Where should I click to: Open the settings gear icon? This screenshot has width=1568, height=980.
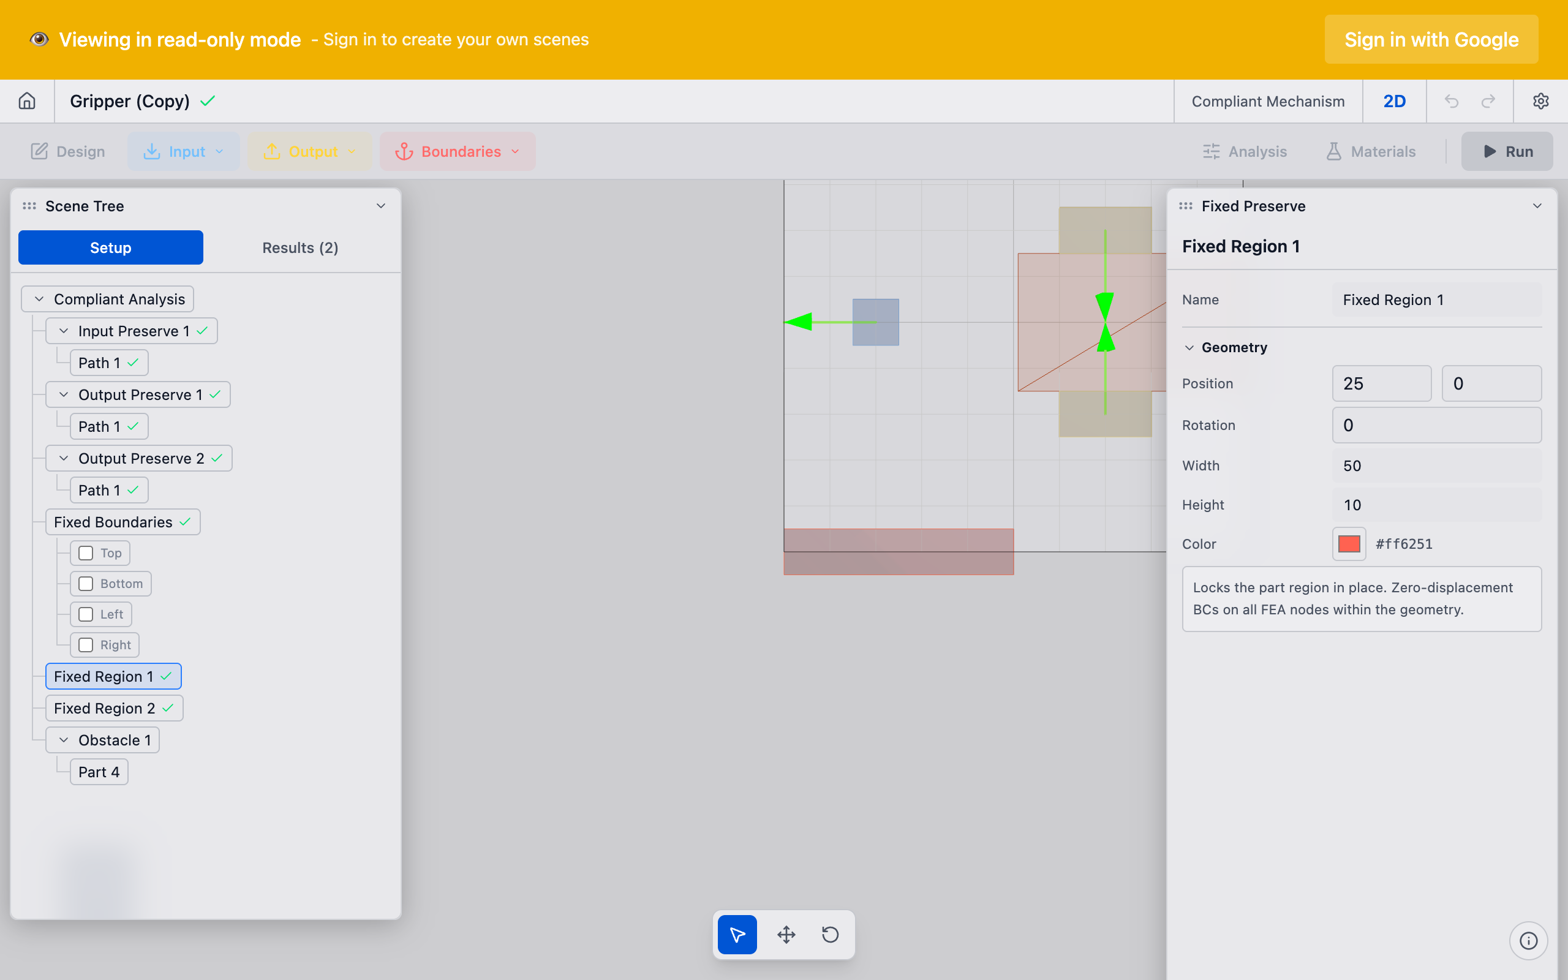click(1540, 101)
